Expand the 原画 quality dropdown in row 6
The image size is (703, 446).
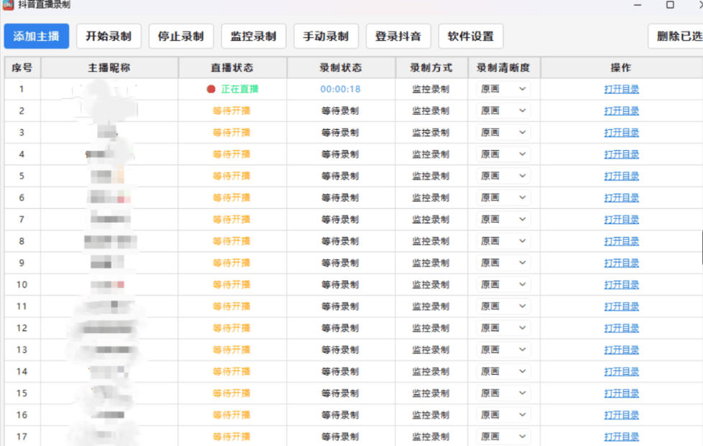(503, 198)
